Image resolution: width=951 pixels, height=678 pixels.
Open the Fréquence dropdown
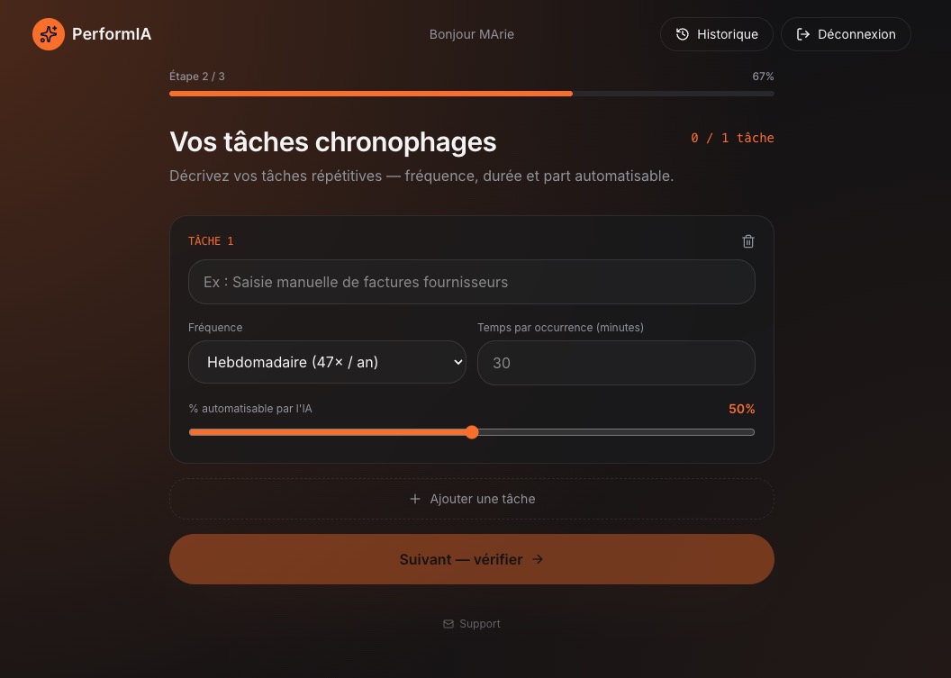click(327, 362)
